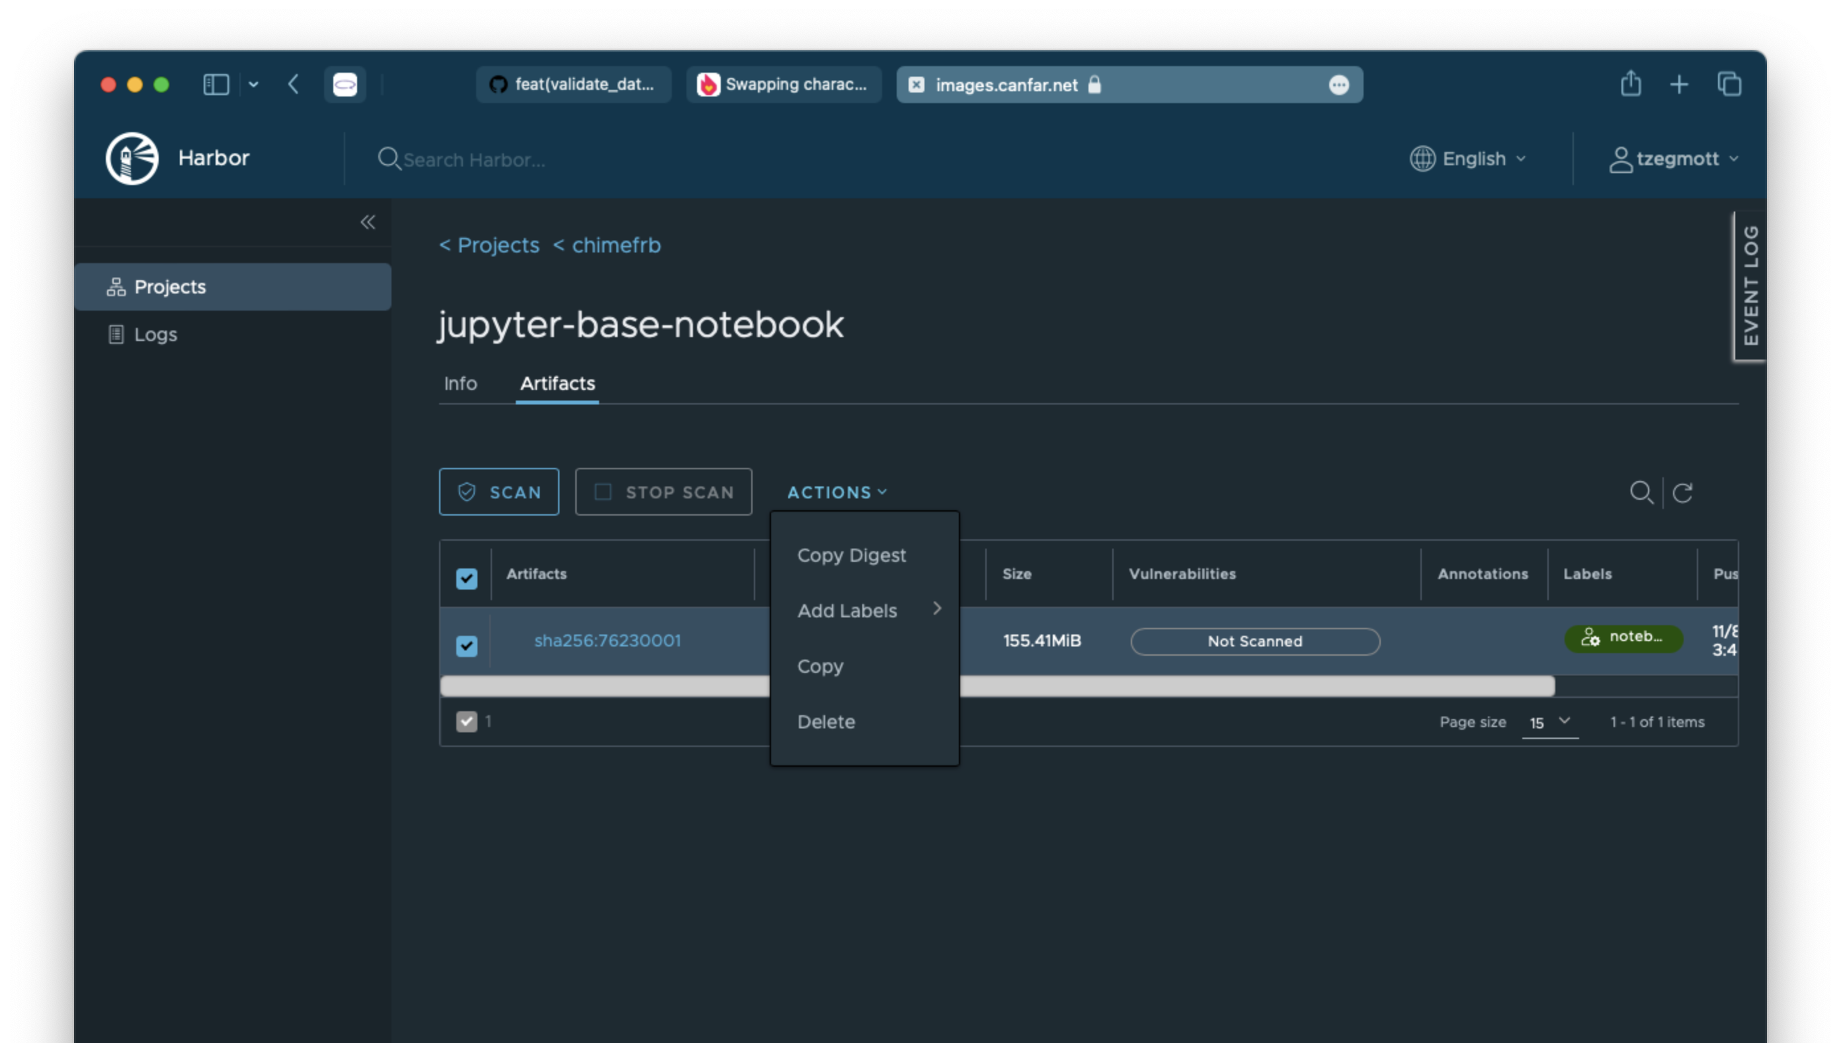Click the Labels column header
This screenshot has width=1841, height=1043.
tap(1586, 574)
